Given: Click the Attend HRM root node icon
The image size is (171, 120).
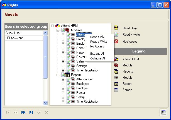Looking at the screenshot, I should pyautogui.click(x=58, y=26).
